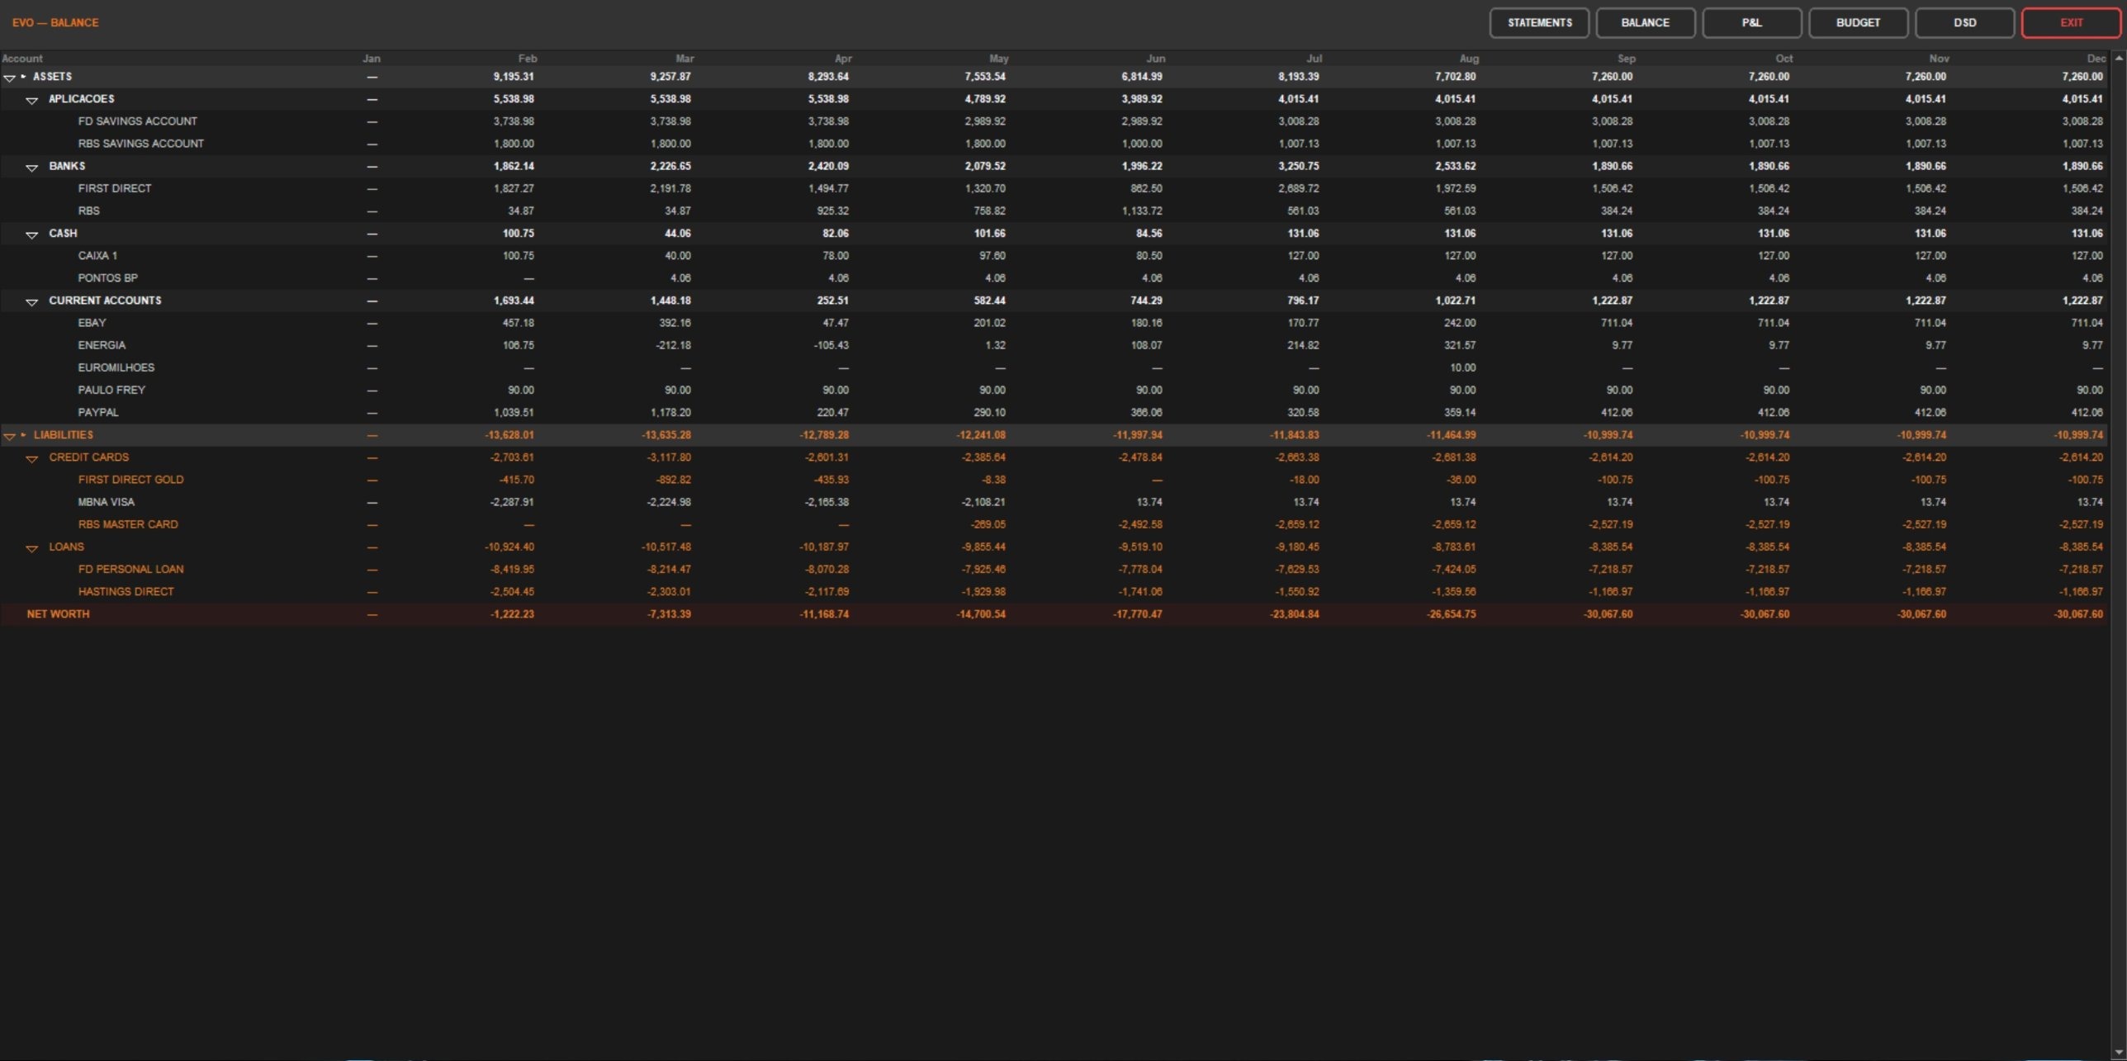Click the Nov column header
The image size is (2127, 1061).
tap(1940, 59)
